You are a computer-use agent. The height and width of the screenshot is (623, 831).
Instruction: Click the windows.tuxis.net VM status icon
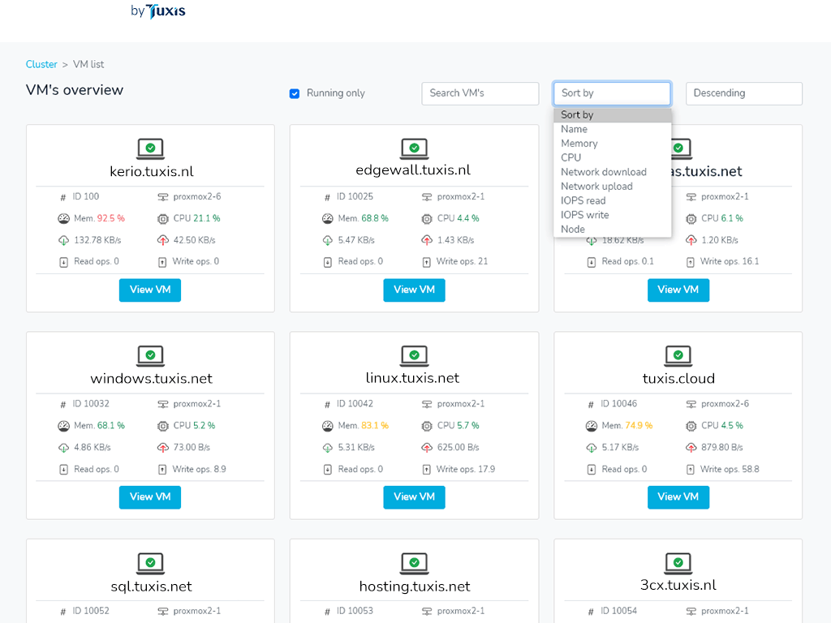150,356
